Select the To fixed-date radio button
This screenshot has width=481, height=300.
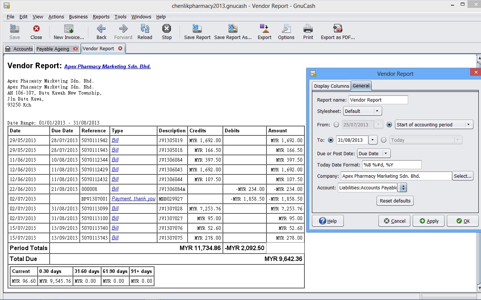(x=331, y=140)
